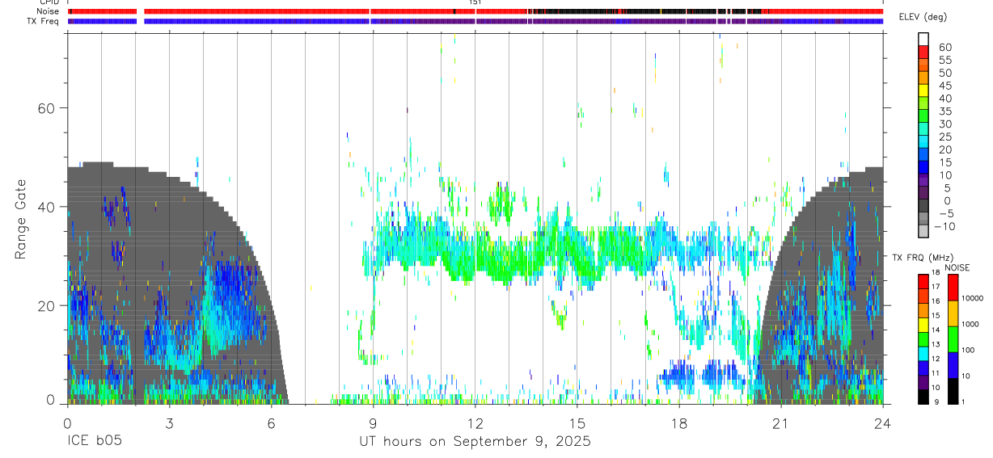This screenshot has height=458, width=993.
Task: Click the "NOISE" legend title
Action: [957, 267]
